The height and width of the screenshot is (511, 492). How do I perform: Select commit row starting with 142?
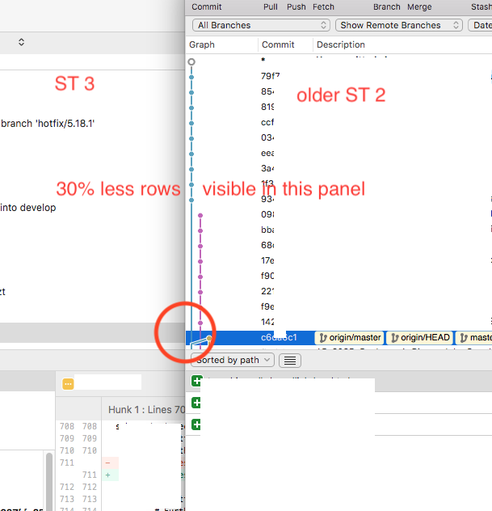(x=339, y=323)
